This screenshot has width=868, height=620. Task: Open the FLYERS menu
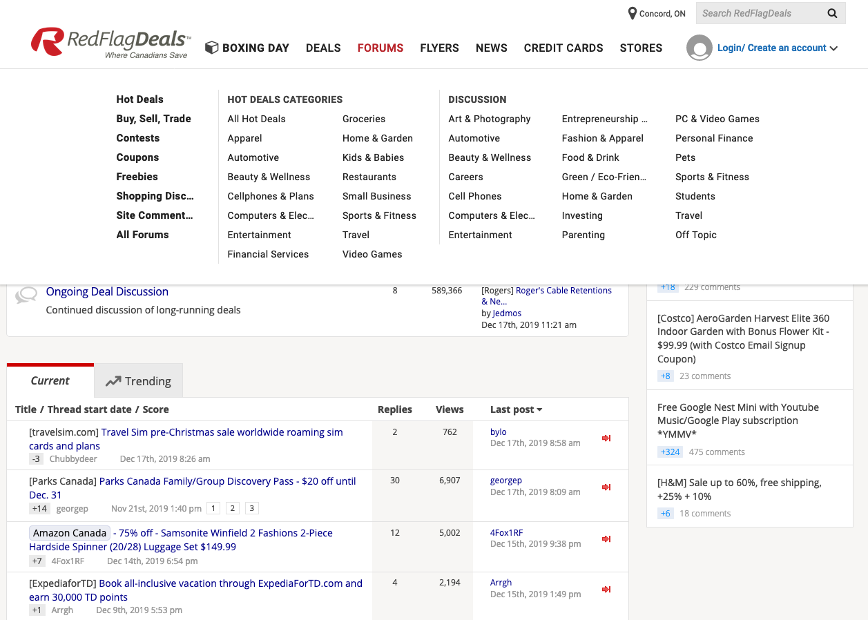pyautogui.click(x=439, y=48)
